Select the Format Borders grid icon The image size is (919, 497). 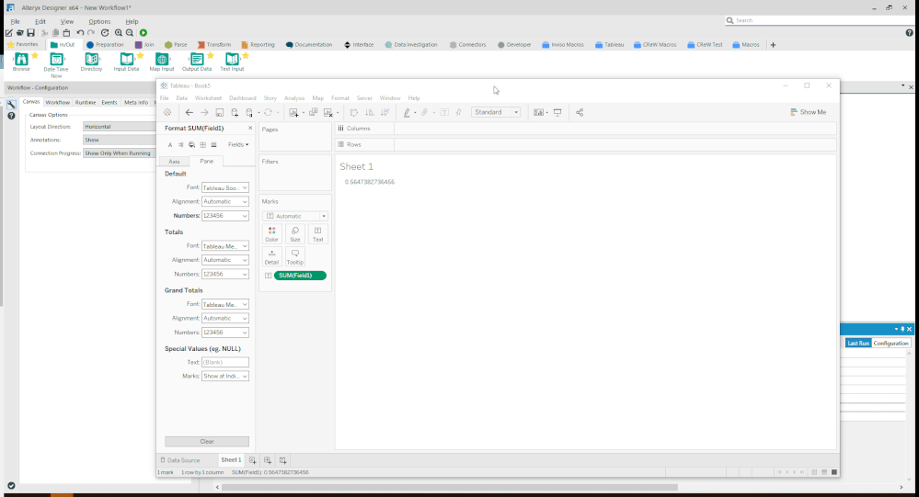202,145
